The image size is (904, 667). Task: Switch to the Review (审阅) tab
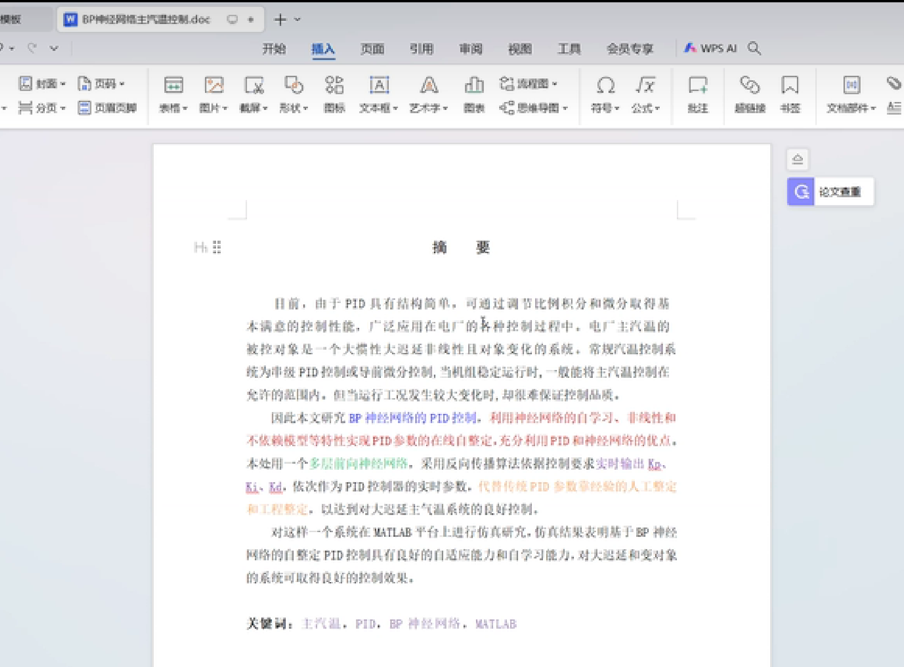tap(470, 49)
